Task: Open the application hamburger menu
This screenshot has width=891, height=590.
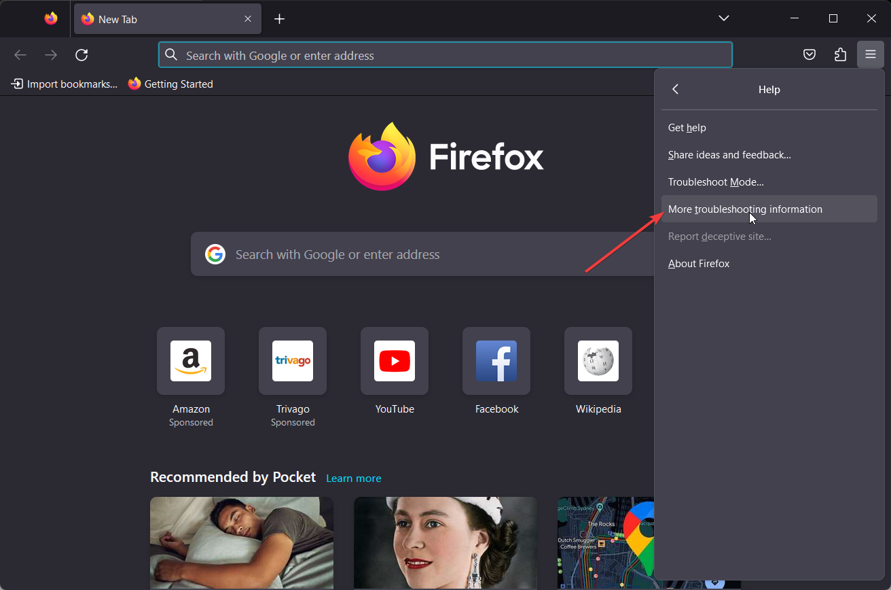Action: pyautogui.click(x=870, y=54)
